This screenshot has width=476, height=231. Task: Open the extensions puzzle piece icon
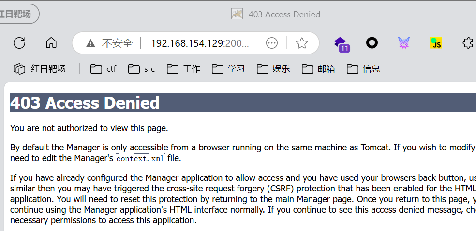click(469, 43)
